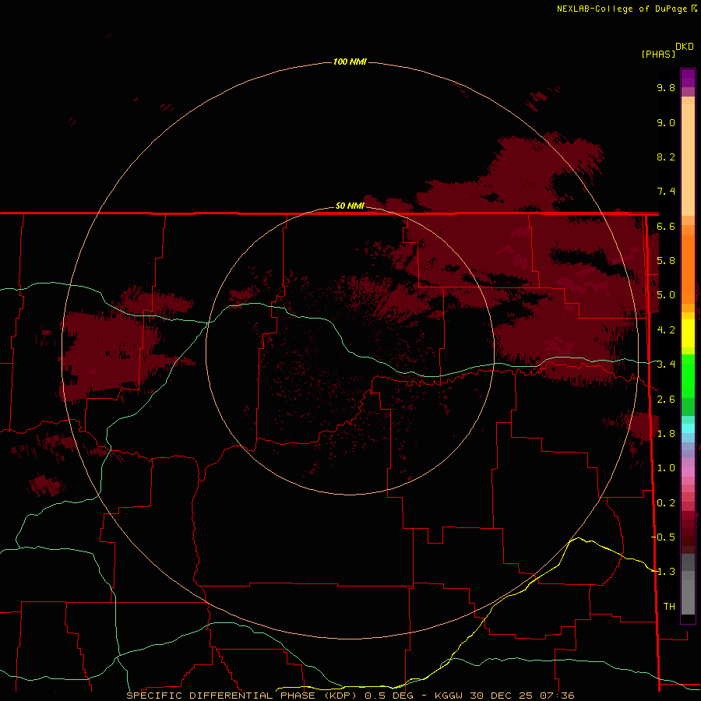Viewport: 701px width, 701px height.
Task: Pick the bright green segment of the color bar
Action: coord(688,375)
